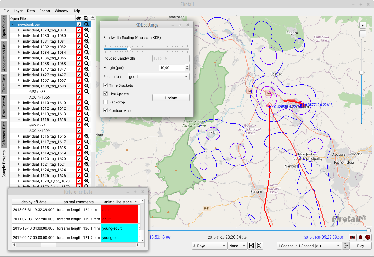This screenshot has height=257, width=374.
Task: Click the Play button
Action: point(361,246)
